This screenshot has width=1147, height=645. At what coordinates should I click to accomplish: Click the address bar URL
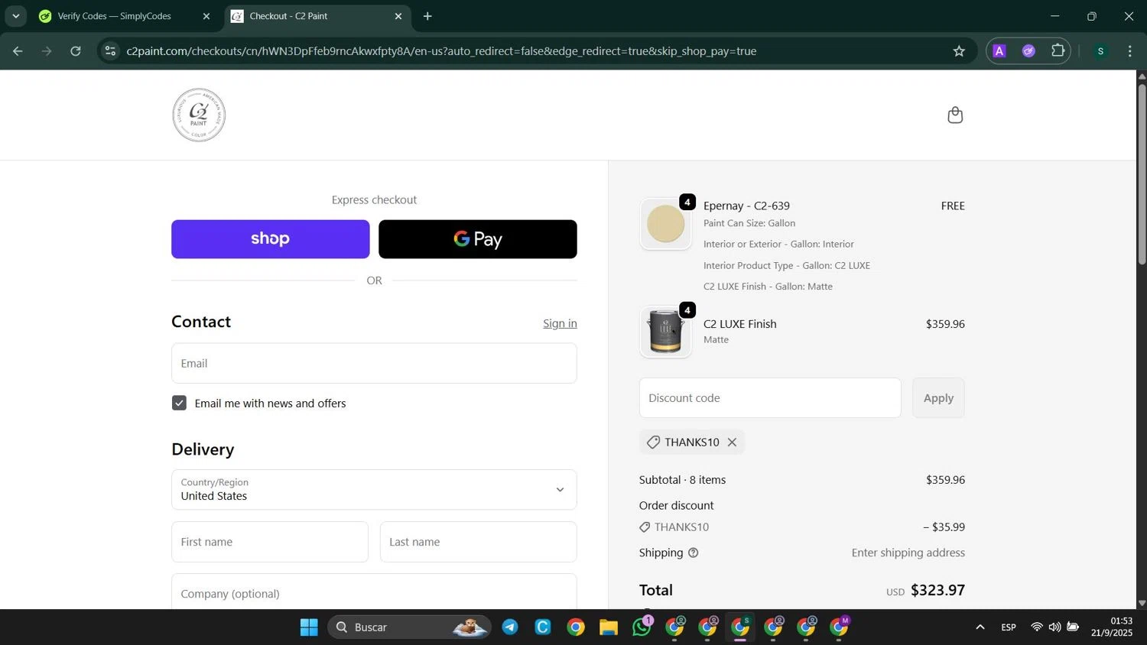click(x=441, y=51)
